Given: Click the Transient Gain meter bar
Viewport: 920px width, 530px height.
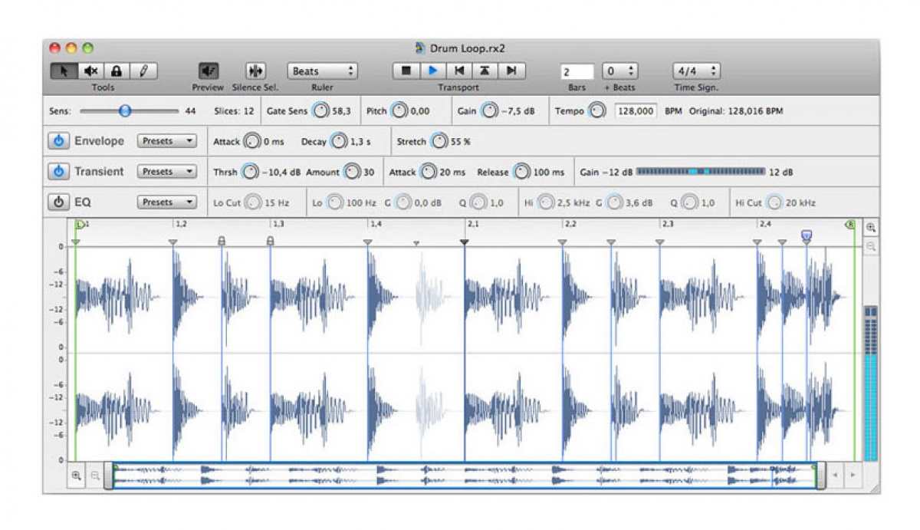Looking at the screenshot, I should point(701,172).
